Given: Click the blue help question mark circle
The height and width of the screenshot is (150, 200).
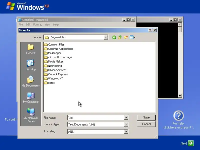Looking at the screenshot, I should pyautogui.click(x=178, y=116).
